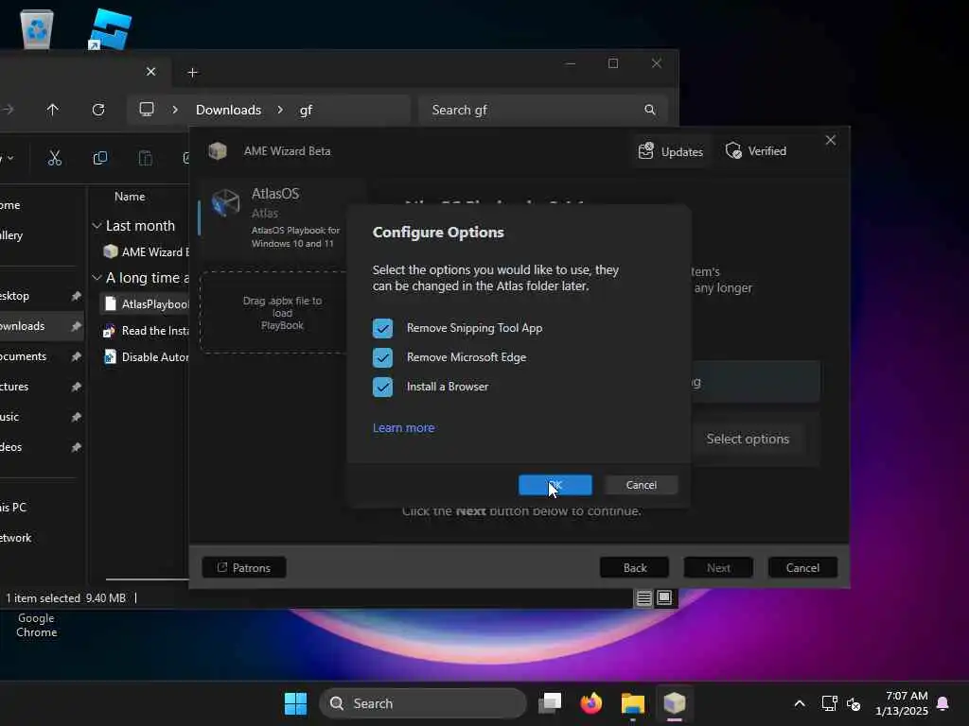
Task: Click Cancel at AME Wizard bottom bar
Action: click(802, 567)
